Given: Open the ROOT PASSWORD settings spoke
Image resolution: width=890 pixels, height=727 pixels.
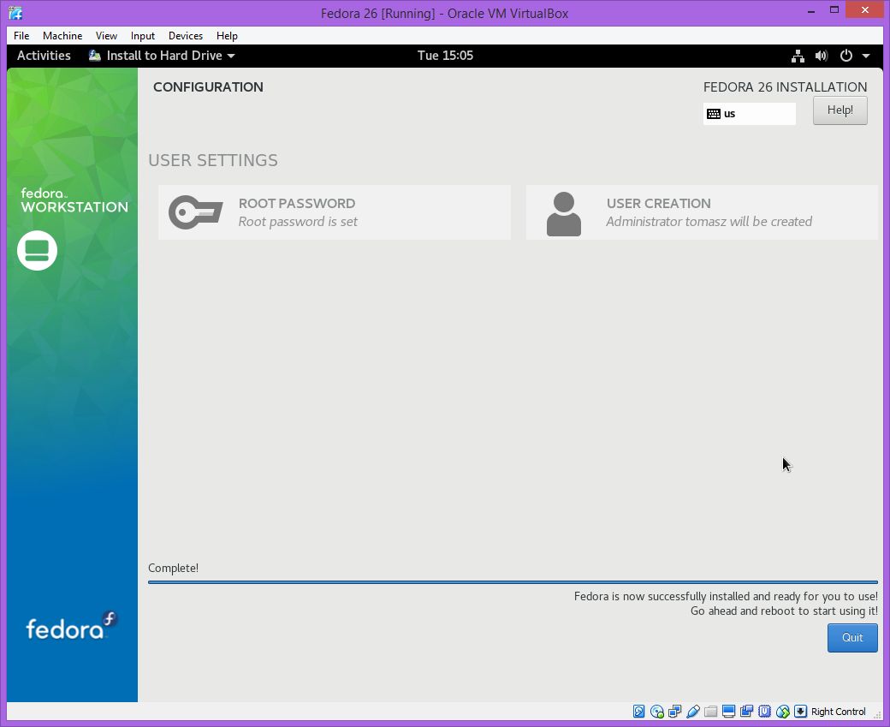Looking at the screenshot, I should 335,212.
